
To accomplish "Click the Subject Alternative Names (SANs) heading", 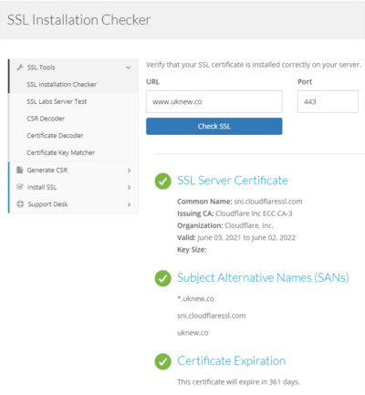I will [263, 277].
